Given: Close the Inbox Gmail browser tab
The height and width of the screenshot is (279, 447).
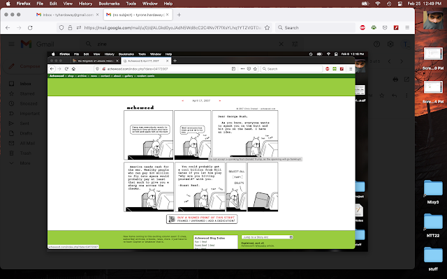Looking at the screenshot, I should click(98, 15).
